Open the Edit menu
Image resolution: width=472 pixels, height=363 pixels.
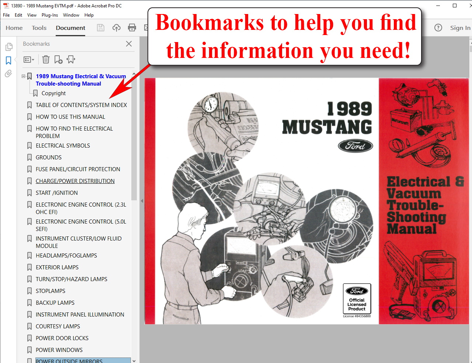18,15
